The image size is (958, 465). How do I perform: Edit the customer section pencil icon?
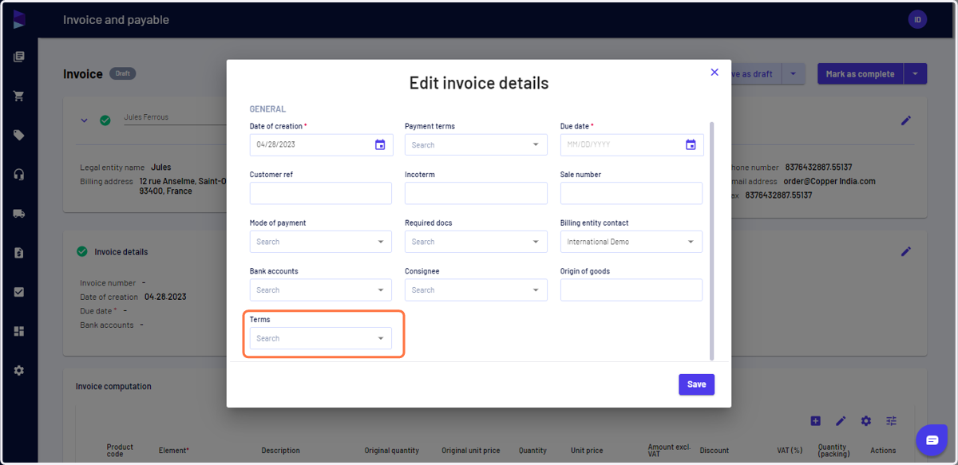coord(906,120)
